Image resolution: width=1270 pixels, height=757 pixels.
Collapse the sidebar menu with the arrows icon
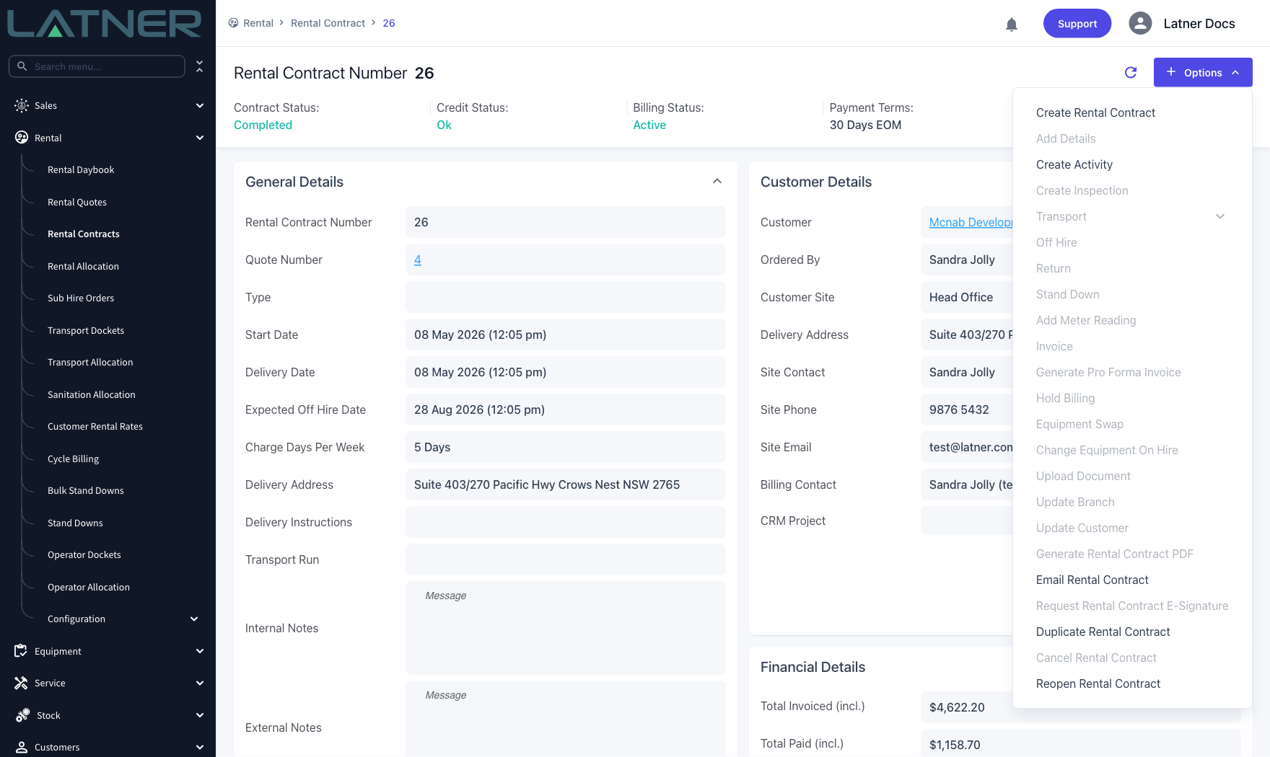pyautogui.click(x=200, y=66)
